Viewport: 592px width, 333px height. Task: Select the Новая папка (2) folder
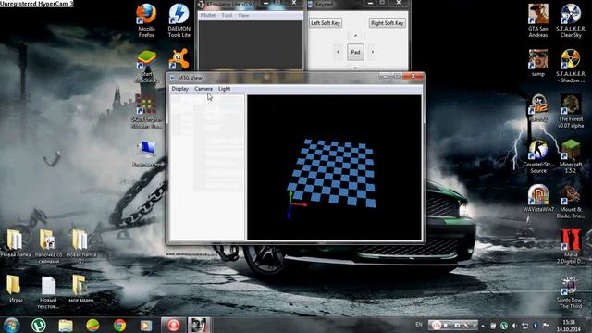[x=80, y=247]
